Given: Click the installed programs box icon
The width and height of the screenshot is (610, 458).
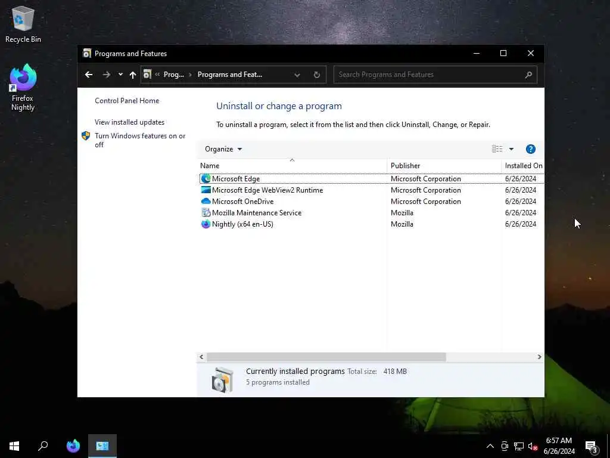Looking at the screenshot, I should tap(222, 380).
